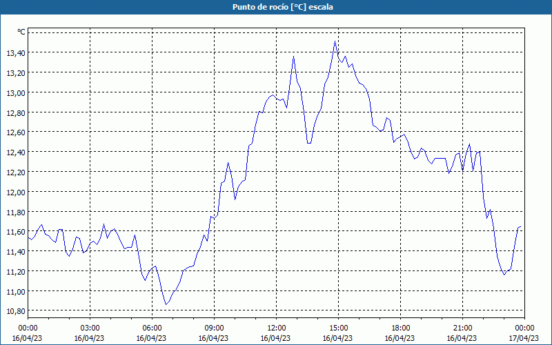Click the dew point curve's highest peak
This screenshot has height=345, width=552.
point(335,41)
